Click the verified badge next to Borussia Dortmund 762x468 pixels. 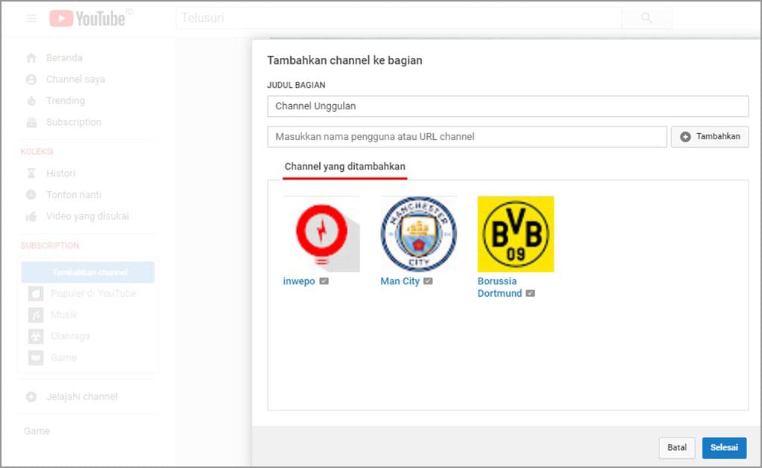[x=530, y=293]
